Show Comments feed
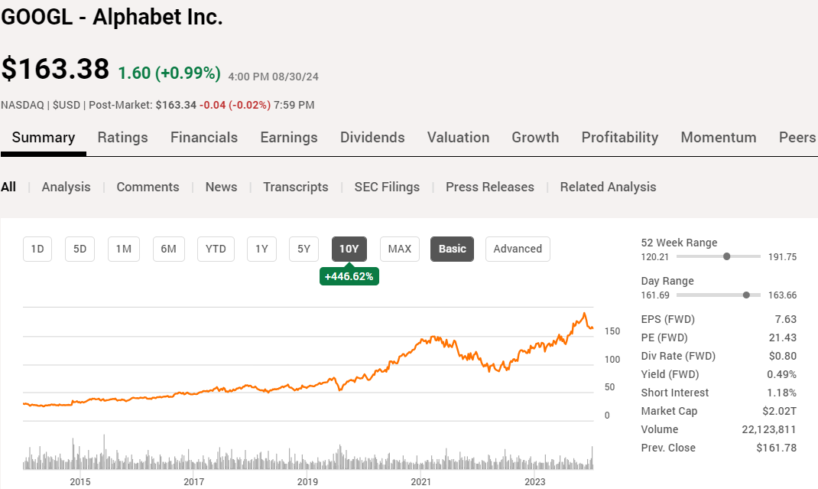 [x=148, y=187]
